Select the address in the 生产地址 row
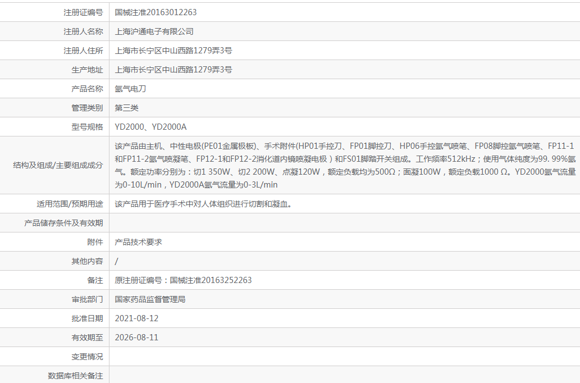The width and height of the screenshot is (580, 383). [173, 70]
